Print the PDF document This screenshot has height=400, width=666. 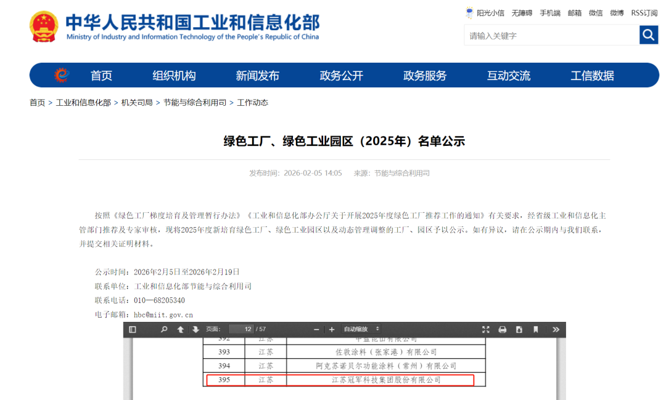[x=502, y=329]
